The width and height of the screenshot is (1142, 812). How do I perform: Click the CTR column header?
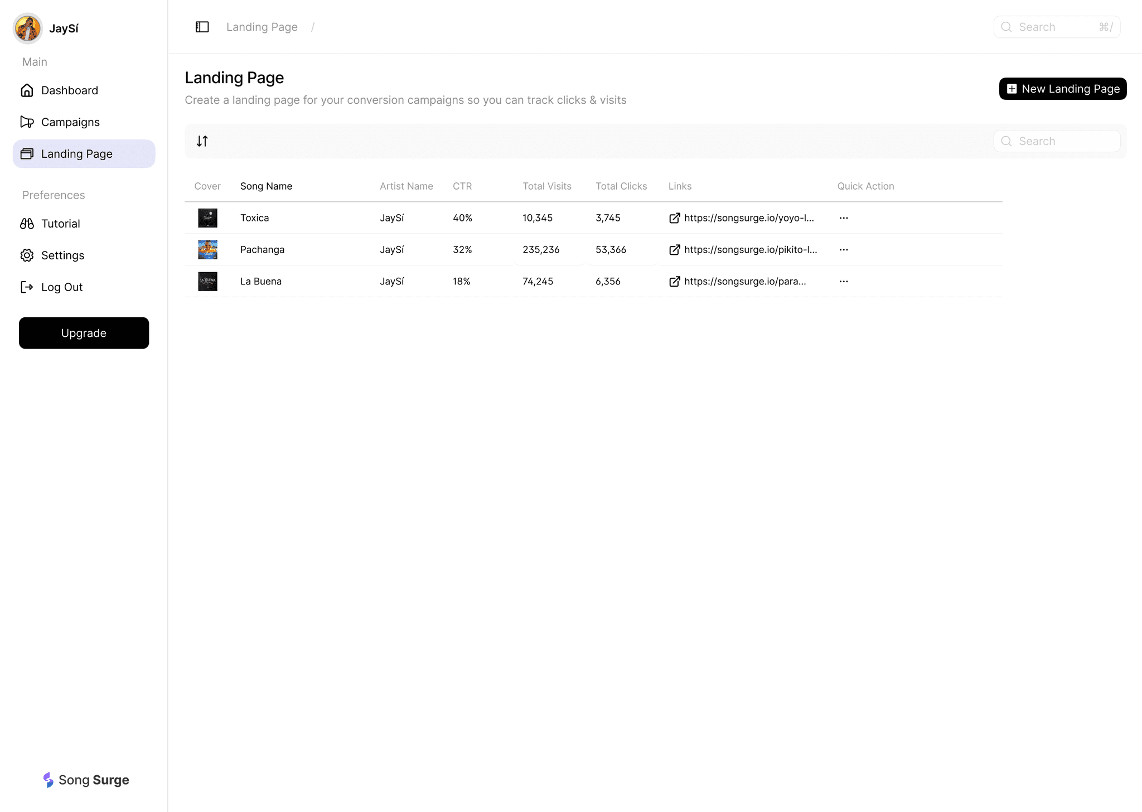pyautogui.click(x=462, y=186)
